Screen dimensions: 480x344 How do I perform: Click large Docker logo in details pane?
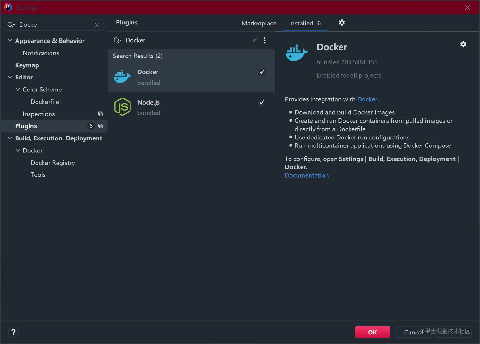297,52
